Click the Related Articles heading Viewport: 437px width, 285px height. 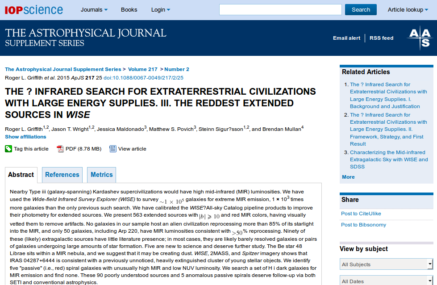tap(366, 72)
